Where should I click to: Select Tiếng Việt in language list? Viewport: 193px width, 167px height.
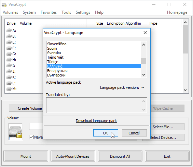(94, 57)
